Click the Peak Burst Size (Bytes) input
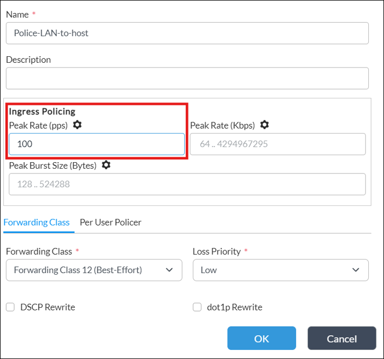The image size is (384, 359). pyautogui.click(x=187, y=184)
